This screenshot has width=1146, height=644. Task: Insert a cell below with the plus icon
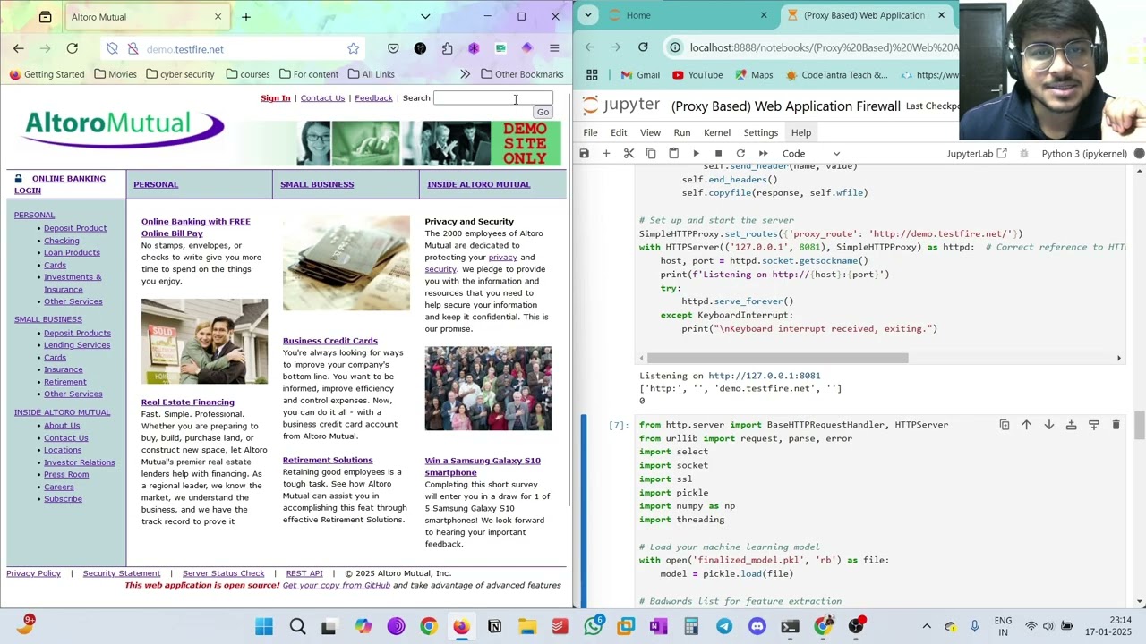coord(606,154)
